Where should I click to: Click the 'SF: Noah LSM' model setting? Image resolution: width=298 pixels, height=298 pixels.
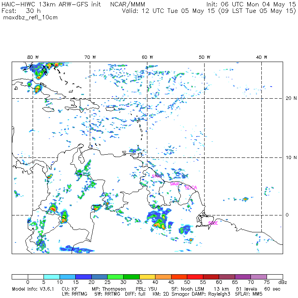point(188,289)
